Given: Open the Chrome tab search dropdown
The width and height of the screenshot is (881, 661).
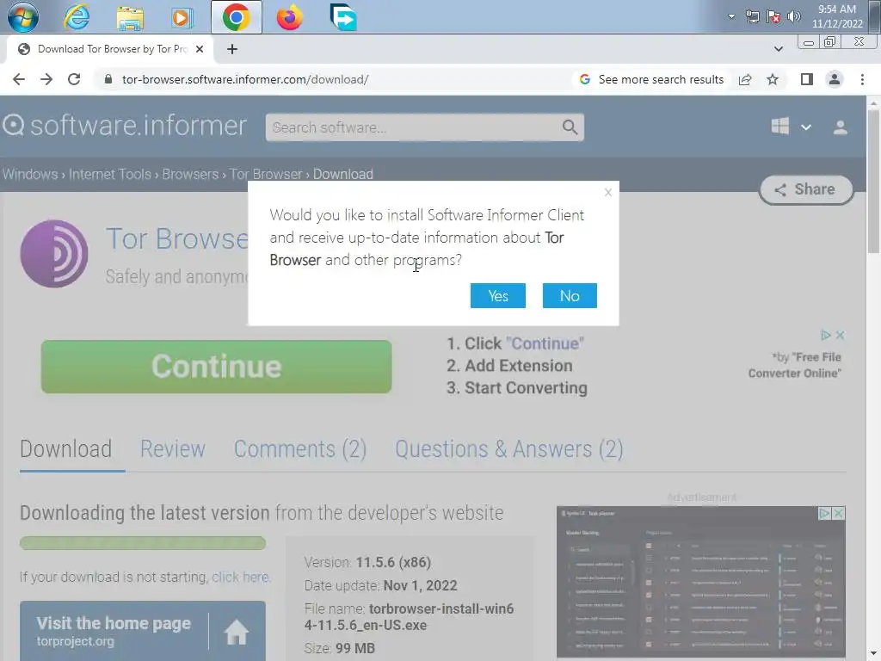Looking at the screenshot, I should (778, 49).
